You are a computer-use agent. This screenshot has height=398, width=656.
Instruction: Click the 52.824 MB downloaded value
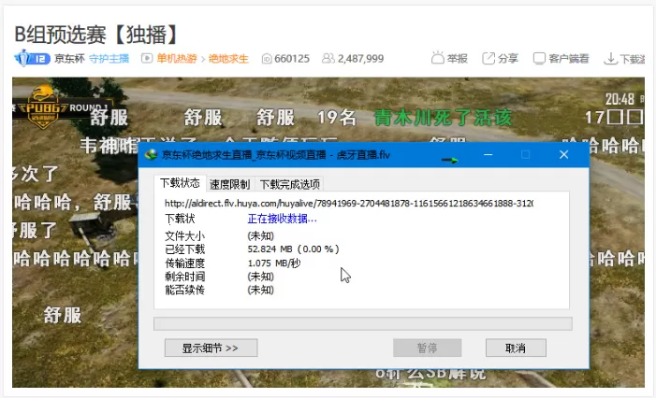coord(293,249)
